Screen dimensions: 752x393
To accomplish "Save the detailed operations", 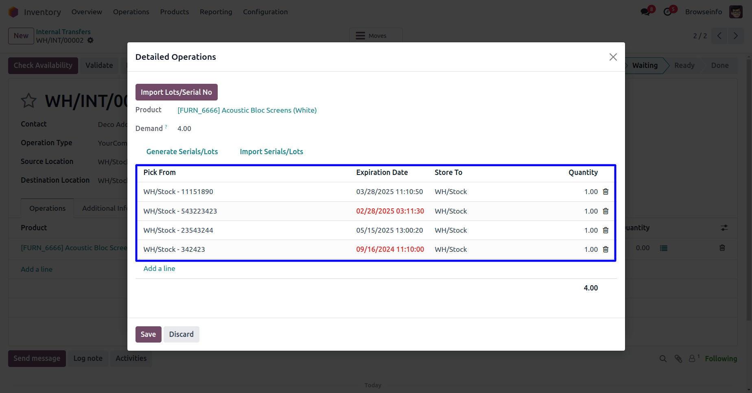I will [148, 334].
